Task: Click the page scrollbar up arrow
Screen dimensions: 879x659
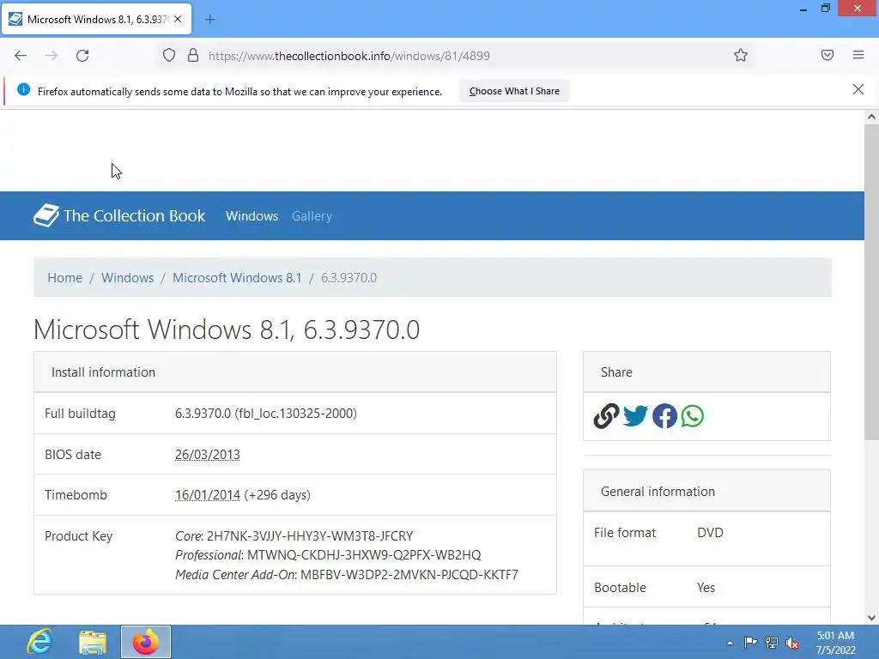Action: pos(871,117)
